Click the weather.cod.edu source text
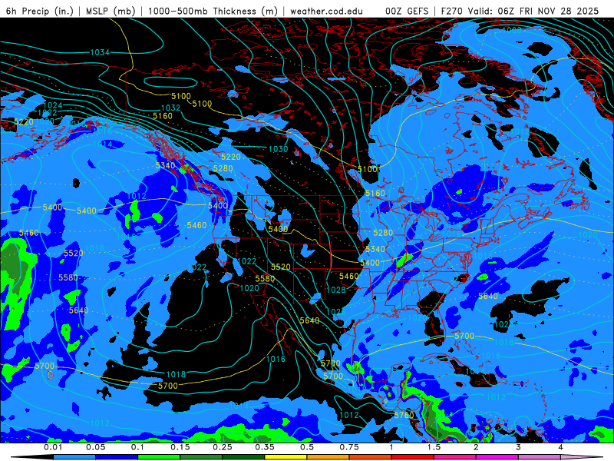This screenshot has width=614, height=461. (x=326, y=11)
